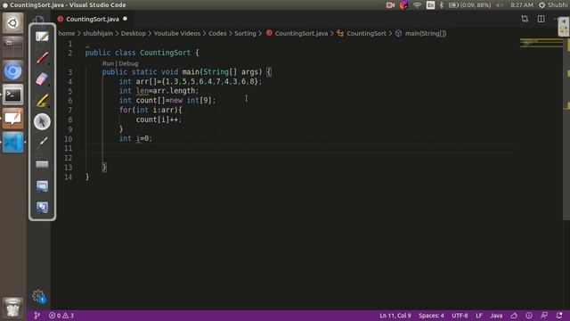Screen dimensions: 570x321
Task: Click the circled info icon in status bar
Action: pos(529,316)
